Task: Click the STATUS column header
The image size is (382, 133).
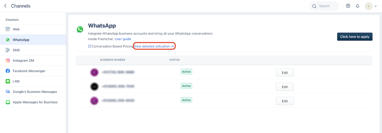Action: 174,60
